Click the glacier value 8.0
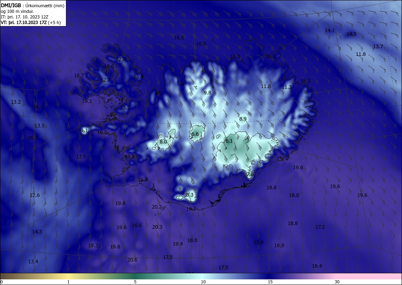This screenshot has height=285, width=402. (163, 141)
